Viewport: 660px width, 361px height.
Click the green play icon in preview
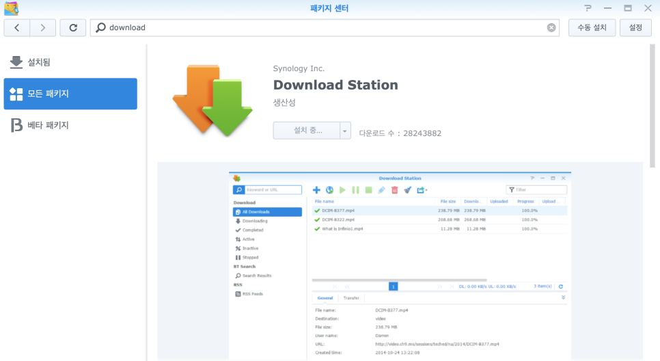(x=342, y=190)
